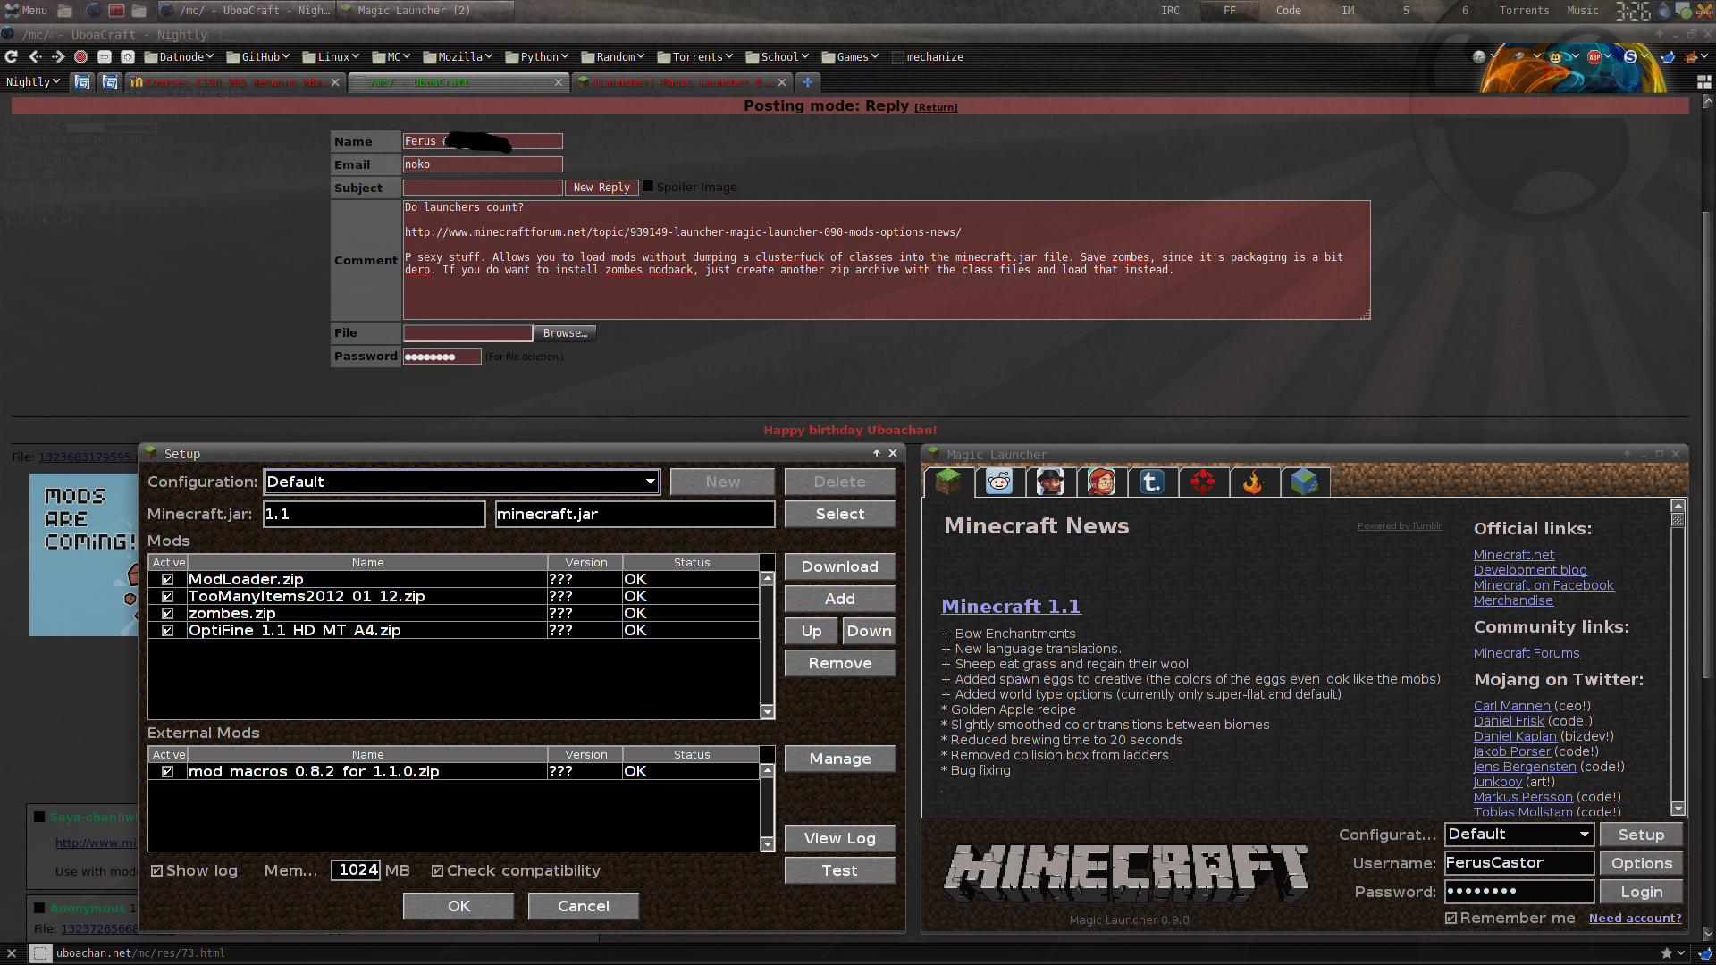Click the red taskbar launcher icon

pos(116,11)
